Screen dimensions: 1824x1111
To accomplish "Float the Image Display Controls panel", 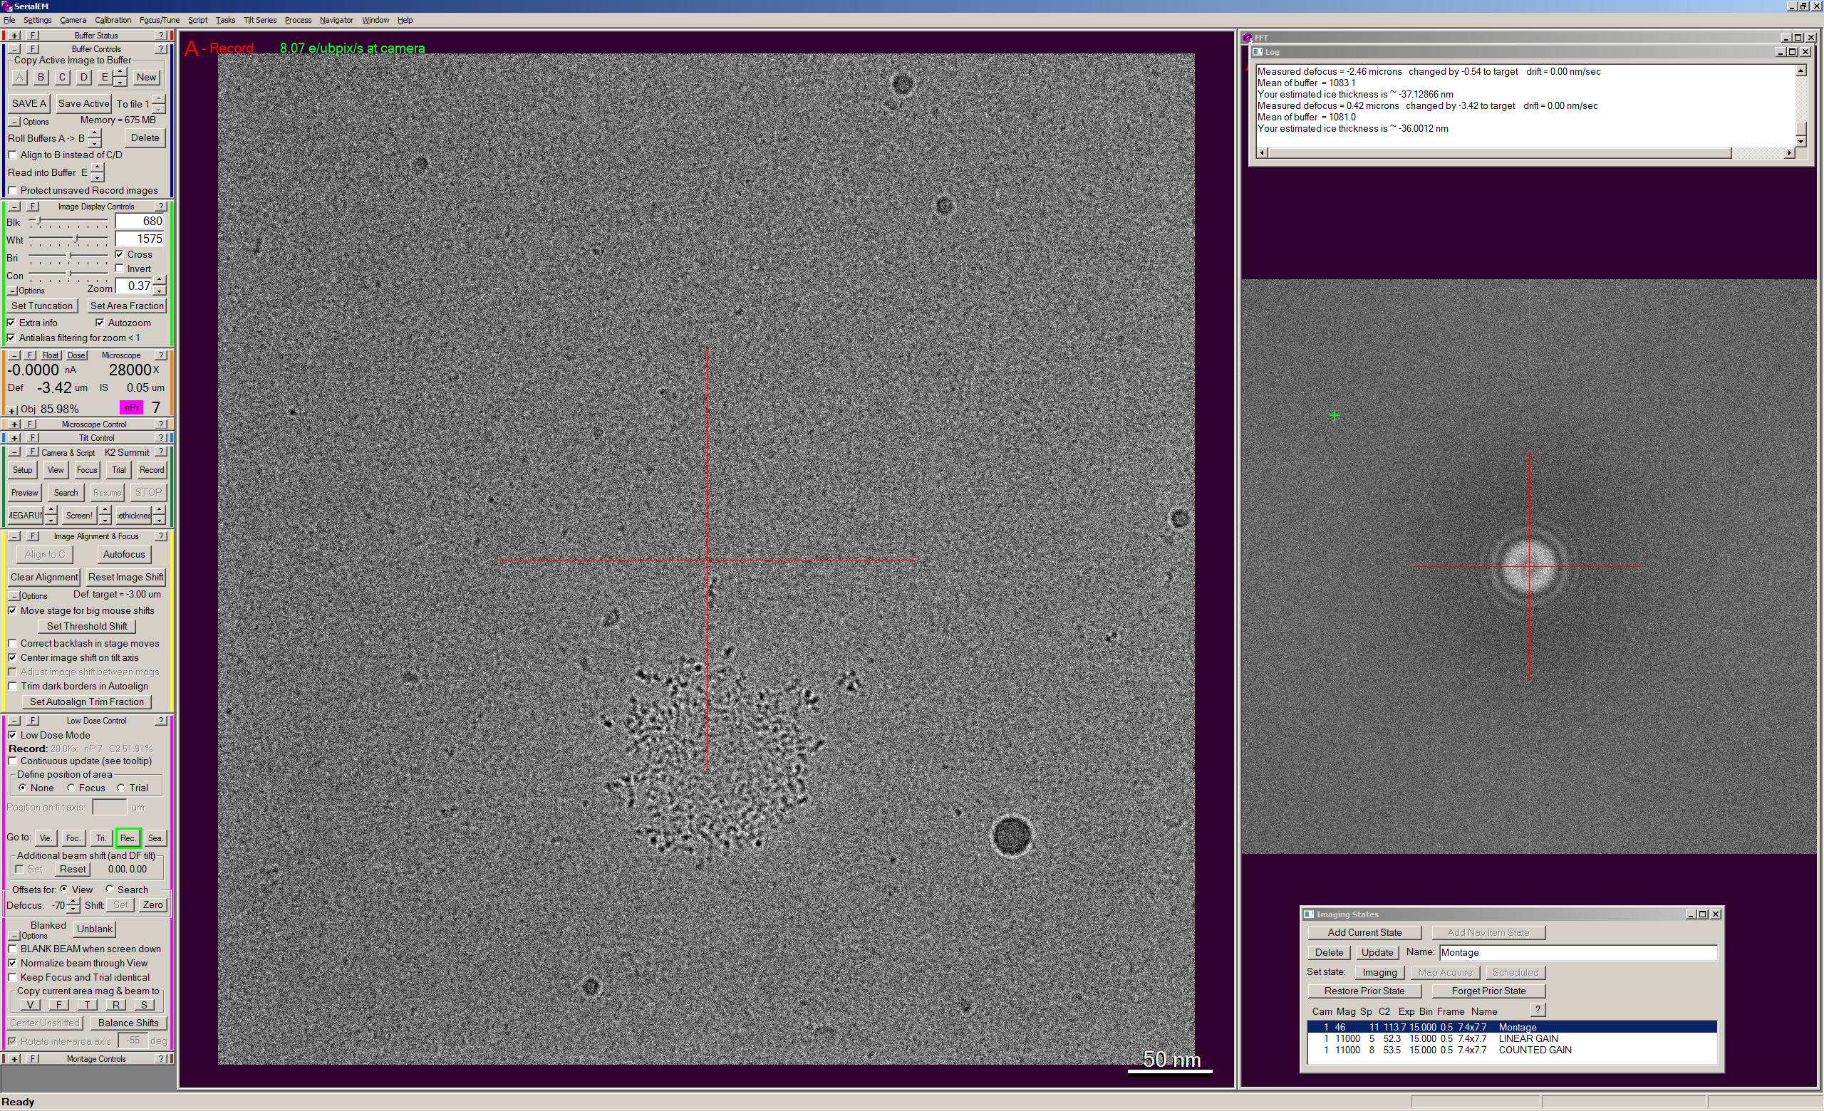I will point(33,207).
